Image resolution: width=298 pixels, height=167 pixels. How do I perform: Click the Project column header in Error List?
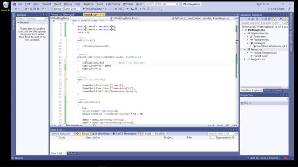tap(168, 137)
